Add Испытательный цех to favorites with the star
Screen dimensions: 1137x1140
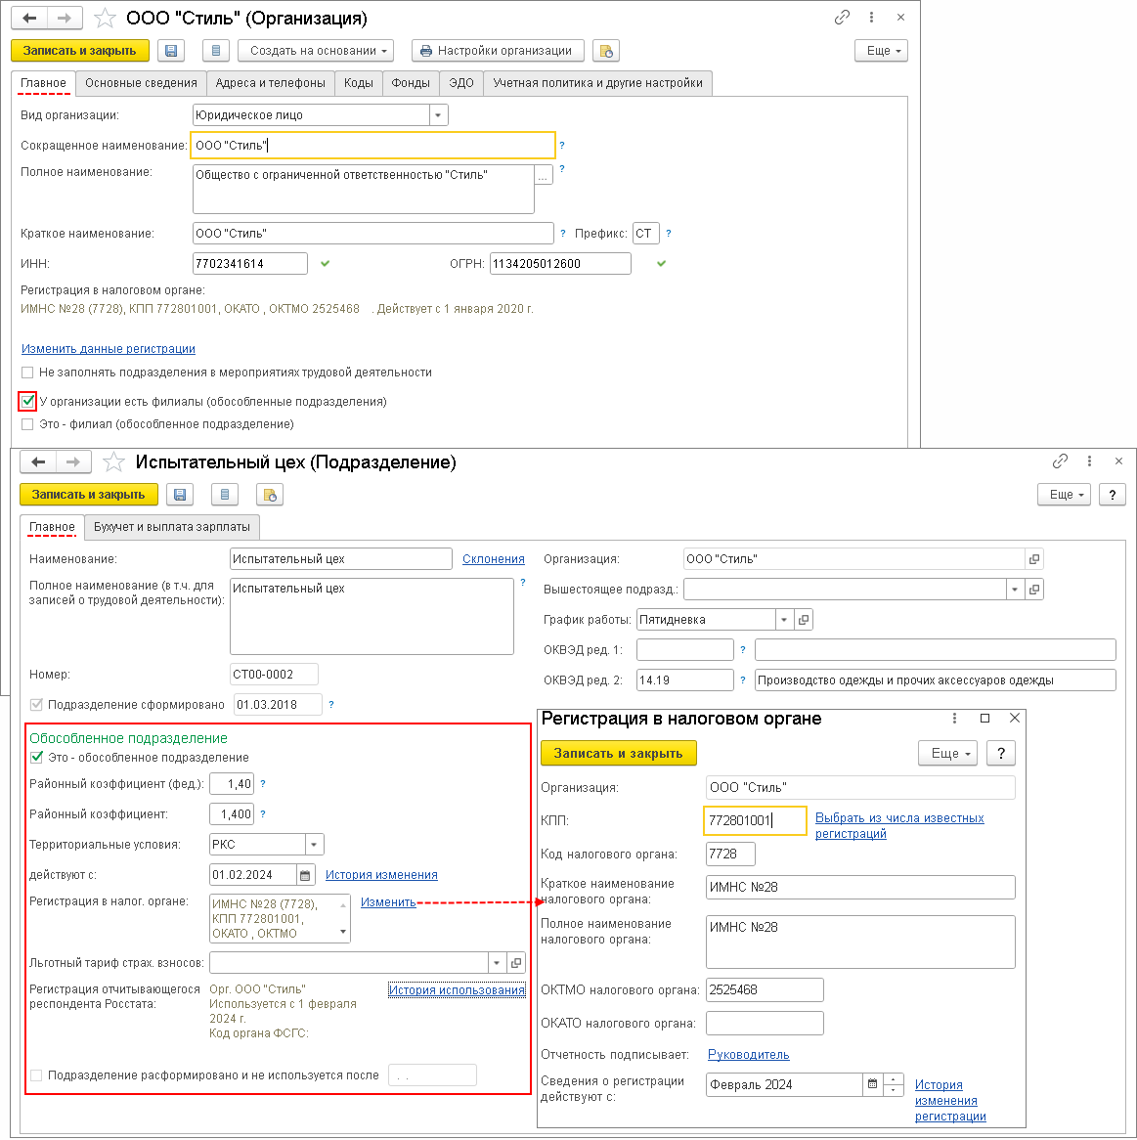tap(113, 462)
